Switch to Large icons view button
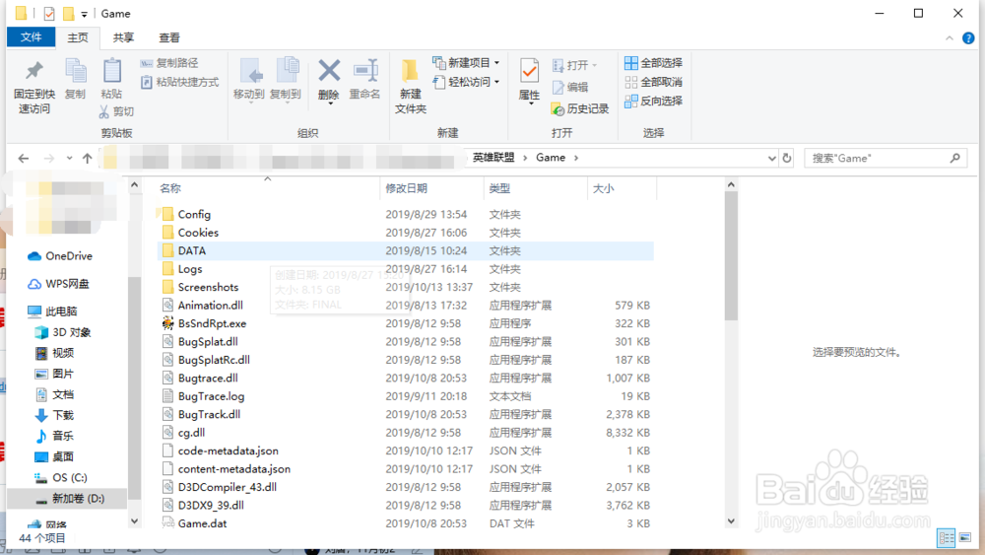Viewport: 985px width, 555px height. pos(965,537)
